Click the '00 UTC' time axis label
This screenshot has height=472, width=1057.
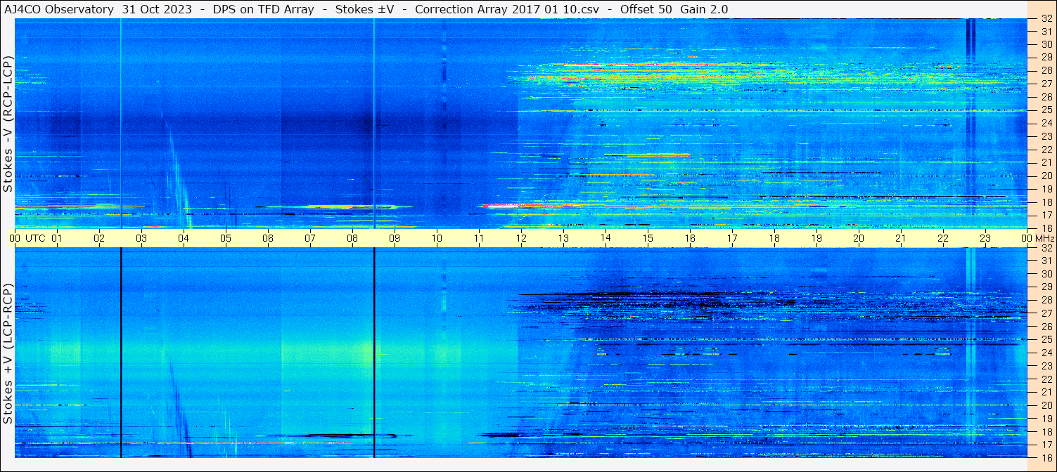coord(27,238)
